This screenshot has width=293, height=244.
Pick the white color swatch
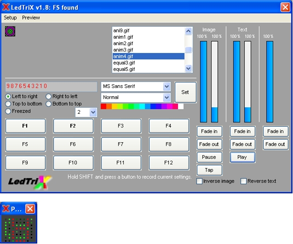(x=181, y=106)
